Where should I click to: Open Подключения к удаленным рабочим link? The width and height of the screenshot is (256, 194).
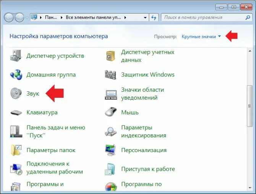55,167
